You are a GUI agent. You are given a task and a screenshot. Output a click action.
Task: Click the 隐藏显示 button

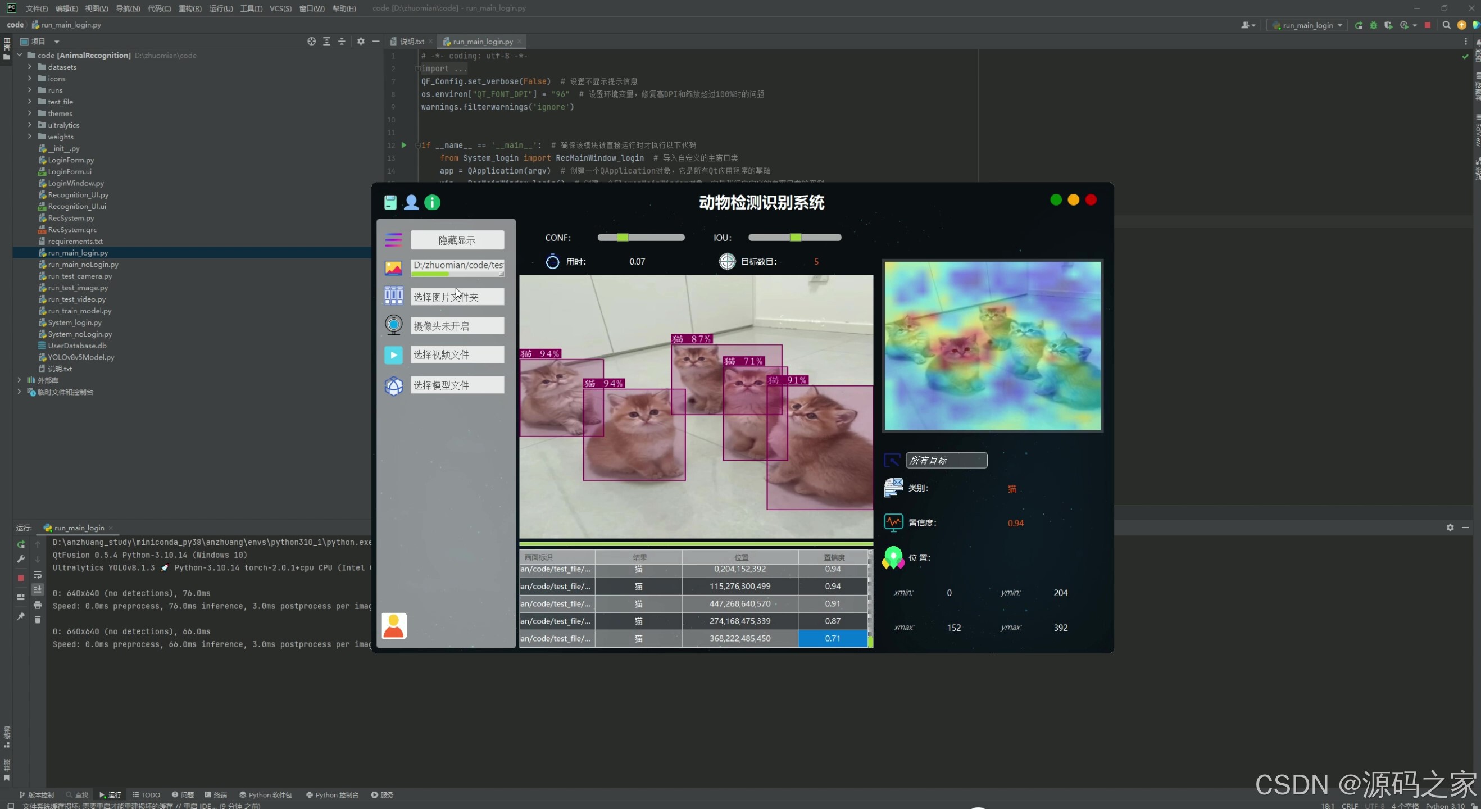coord(457,240)
